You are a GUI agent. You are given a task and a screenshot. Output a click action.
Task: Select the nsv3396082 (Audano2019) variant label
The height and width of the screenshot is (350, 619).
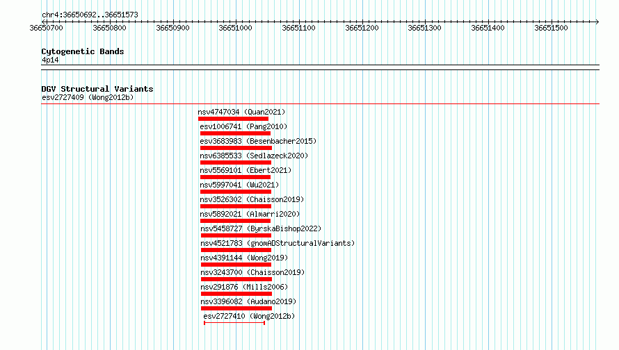[x=248, y=301]
